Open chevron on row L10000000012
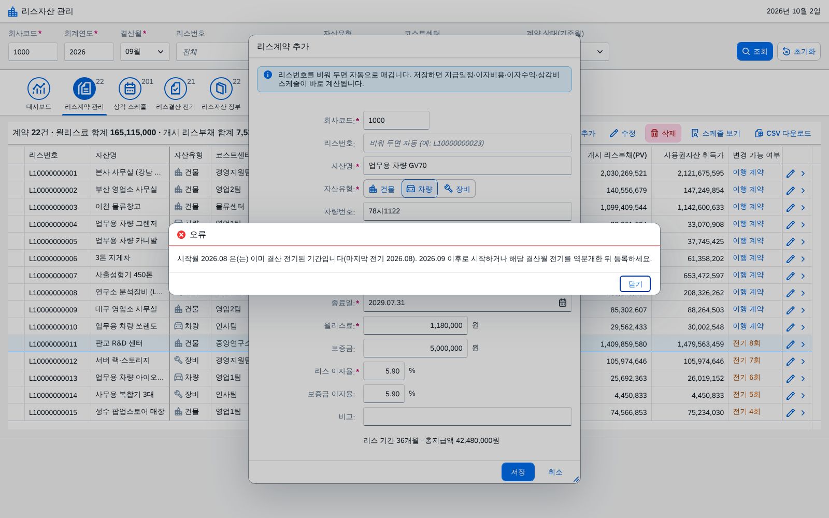The image size is (829, 518). 803,362
